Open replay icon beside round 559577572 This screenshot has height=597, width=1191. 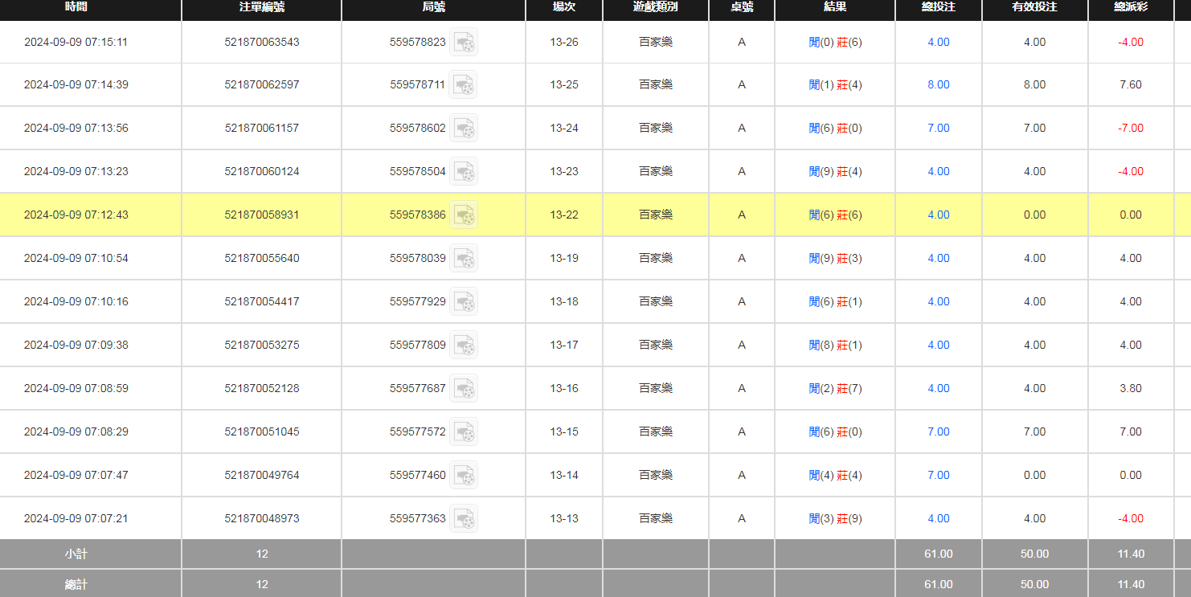coord(463,431)
